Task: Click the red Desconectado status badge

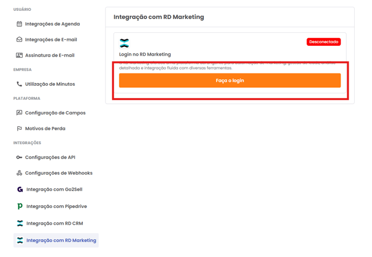Action: 323,42
